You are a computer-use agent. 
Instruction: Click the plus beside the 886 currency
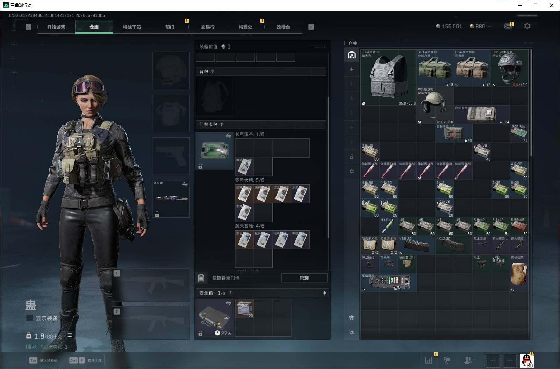tap(489, 26)
